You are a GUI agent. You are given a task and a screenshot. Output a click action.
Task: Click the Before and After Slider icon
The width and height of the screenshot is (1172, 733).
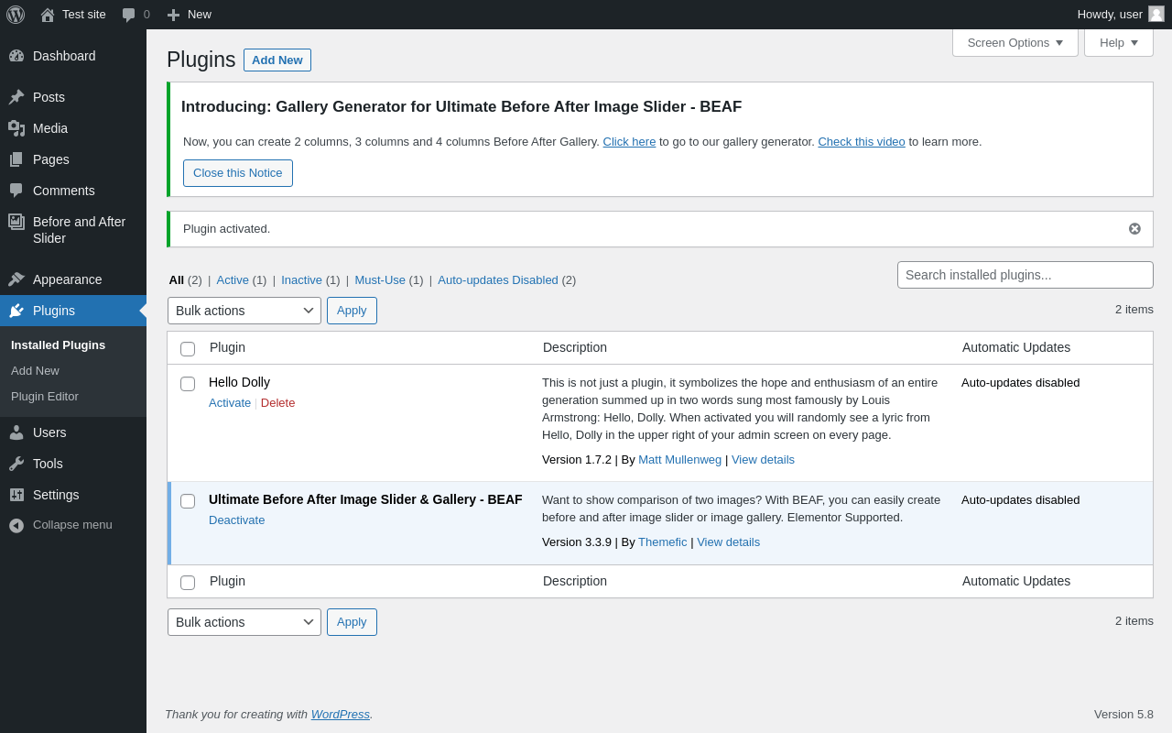click(16, 222)
